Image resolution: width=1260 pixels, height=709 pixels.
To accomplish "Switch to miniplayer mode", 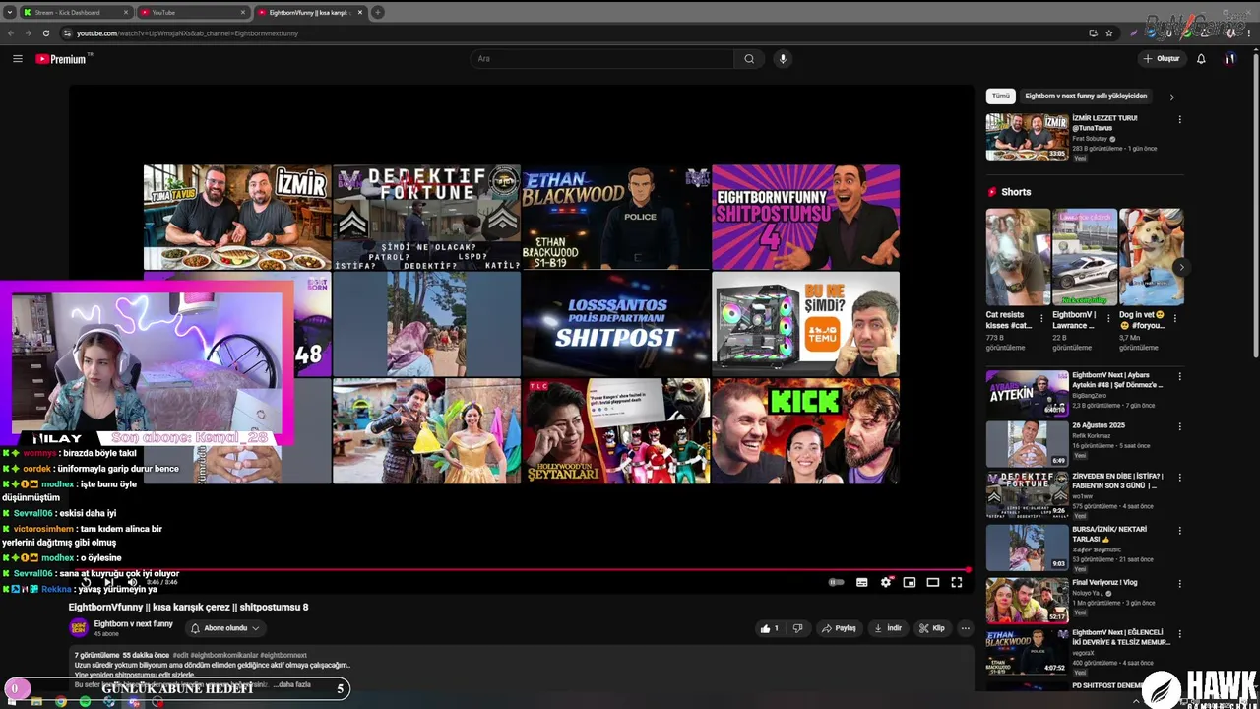I will (x=910, y=582).
